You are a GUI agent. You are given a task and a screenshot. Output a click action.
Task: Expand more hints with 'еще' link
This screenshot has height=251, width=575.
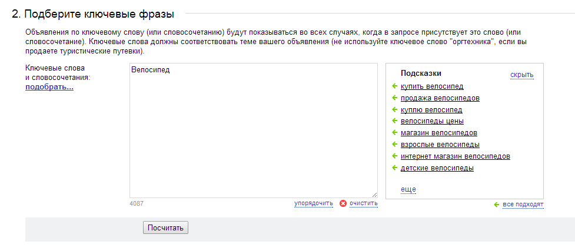pyautogui.click(x=408, y=189)
